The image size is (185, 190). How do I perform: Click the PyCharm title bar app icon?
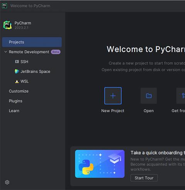(x=5, y=6)
